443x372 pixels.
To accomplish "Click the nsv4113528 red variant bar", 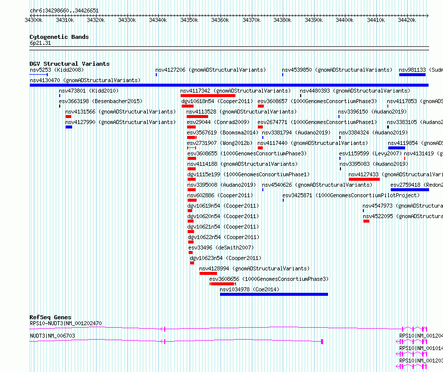I will click(197, 117).
